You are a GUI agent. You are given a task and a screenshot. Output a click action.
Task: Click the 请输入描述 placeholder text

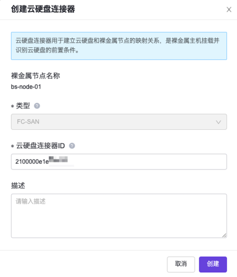tap(31, 201)
